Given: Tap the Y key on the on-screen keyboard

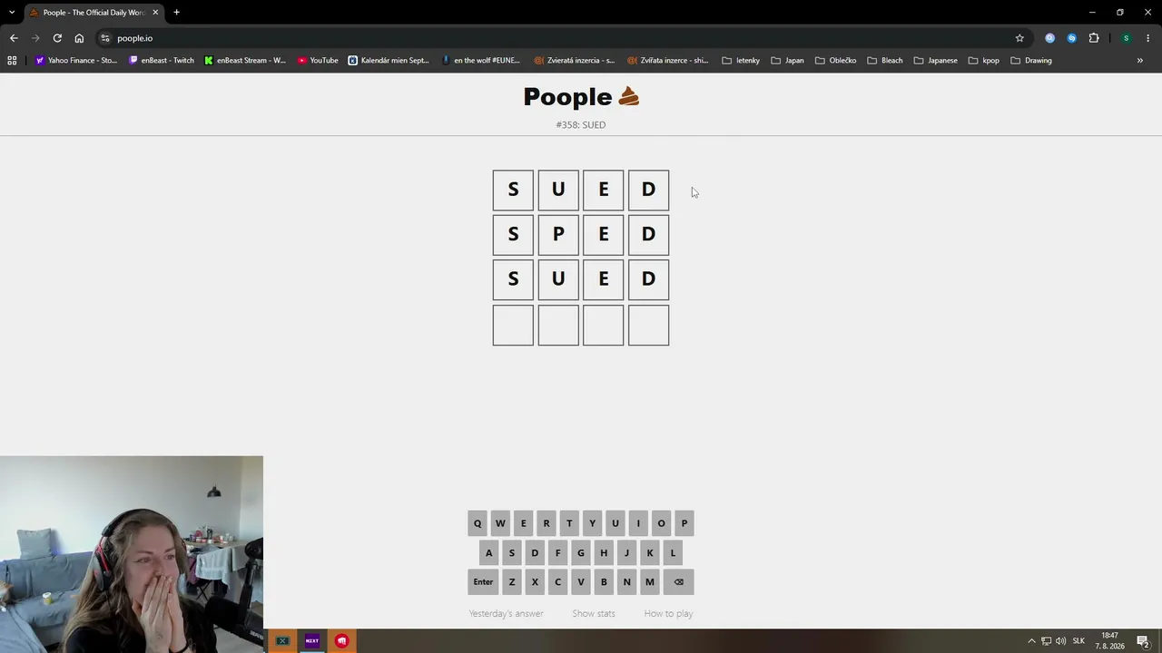Looking at the screenshot, I should 592,523.
